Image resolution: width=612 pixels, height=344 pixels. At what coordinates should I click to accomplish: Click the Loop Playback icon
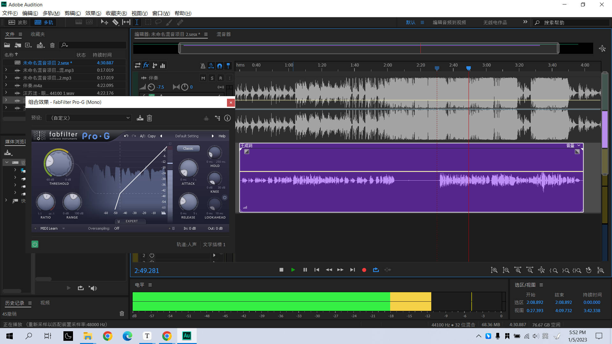point(376,270)
